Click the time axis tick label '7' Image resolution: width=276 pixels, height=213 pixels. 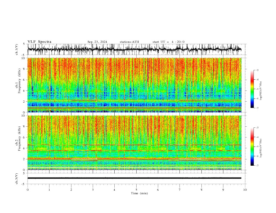coord(180,190)
